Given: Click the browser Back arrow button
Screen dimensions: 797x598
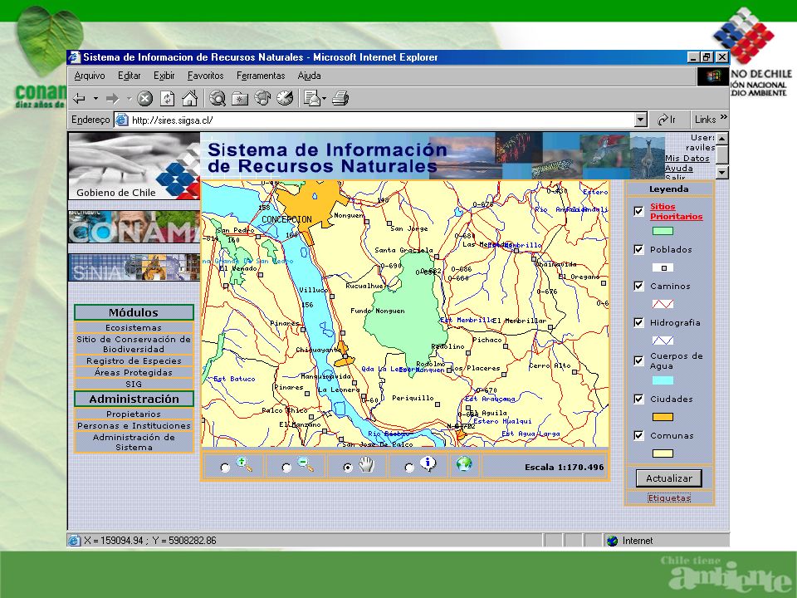Looking at the screenshot, I should (80, 98).
